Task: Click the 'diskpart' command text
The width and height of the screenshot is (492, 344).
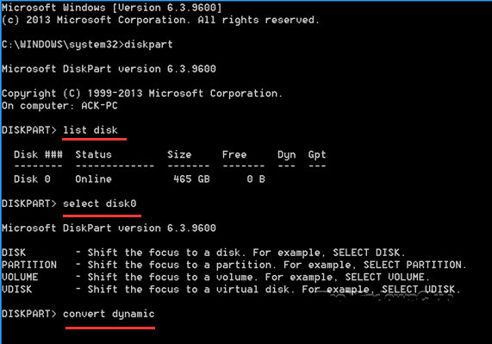Action: tap(148, 45)
